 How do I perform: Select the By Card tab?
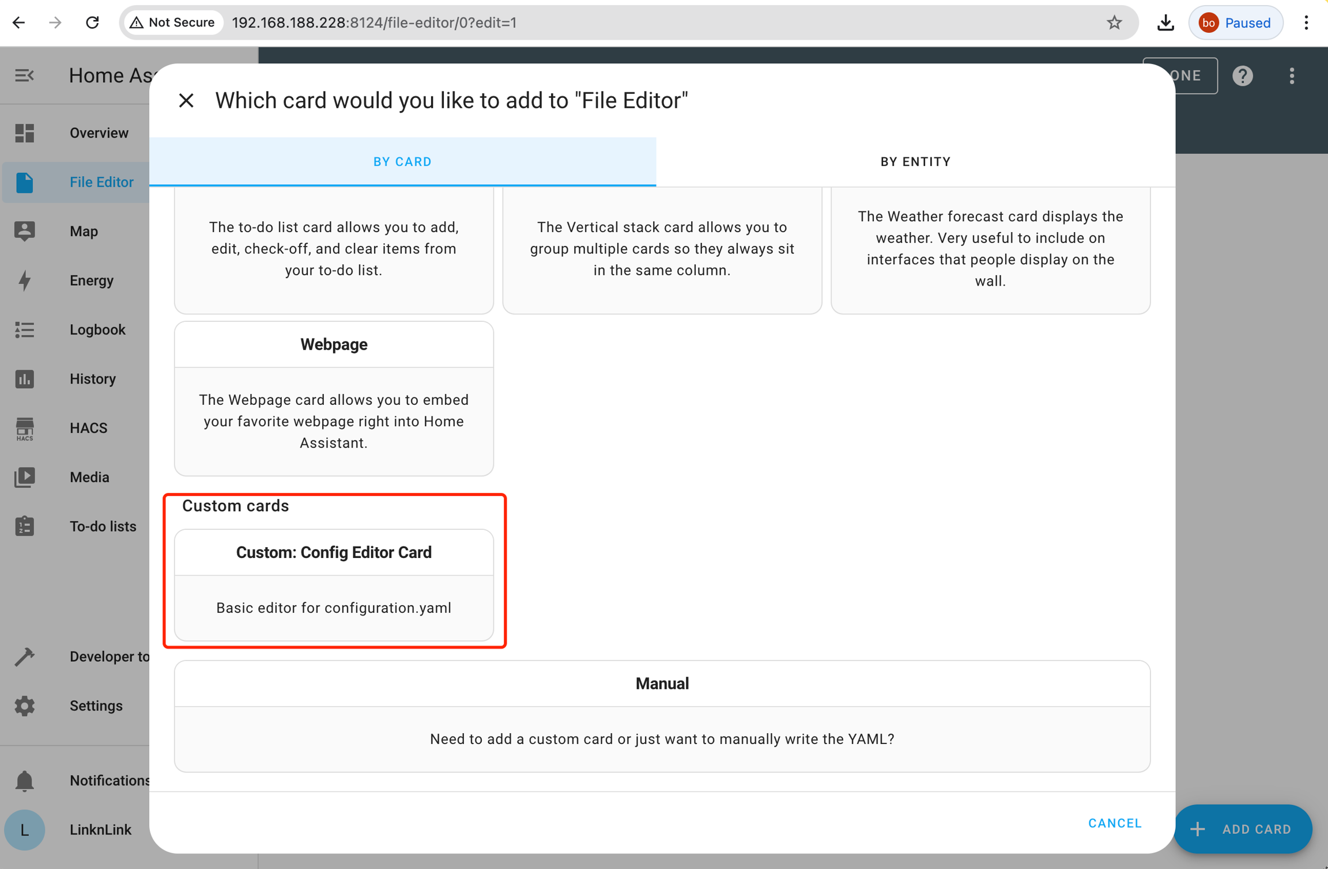[x=402, y=162]
